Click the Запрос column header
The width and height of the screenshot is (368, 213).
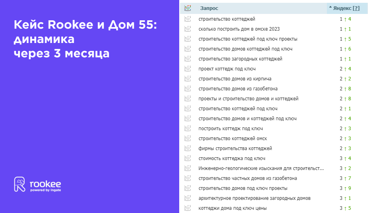point(209,8)
